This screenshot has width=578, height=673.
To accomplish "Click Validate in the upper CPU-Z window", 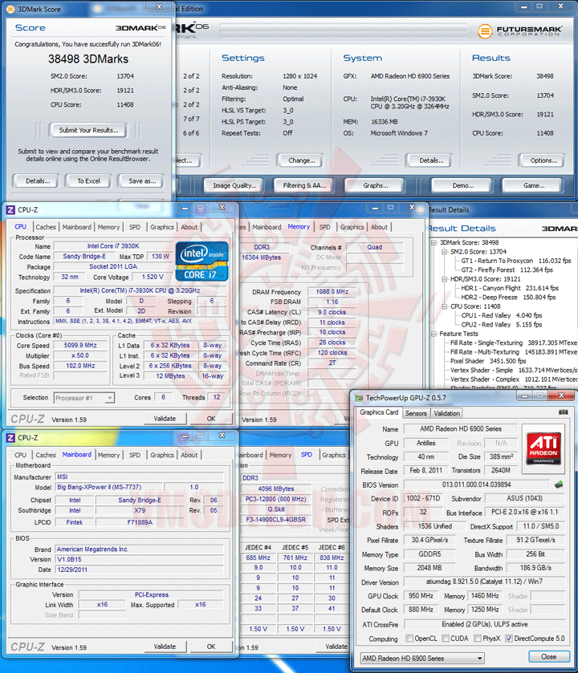I will [165, 419].
